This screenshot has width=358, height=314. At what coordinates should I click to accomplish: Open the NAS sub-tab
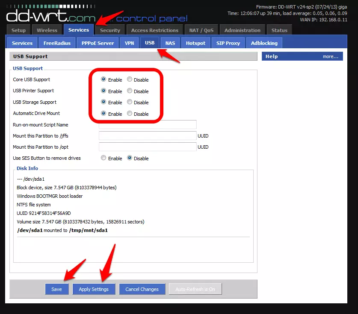(x=170, y=43)
